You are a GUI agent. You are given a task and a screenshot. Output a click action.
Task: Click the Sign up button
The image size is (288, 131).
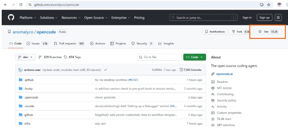(x=264, y=18)
